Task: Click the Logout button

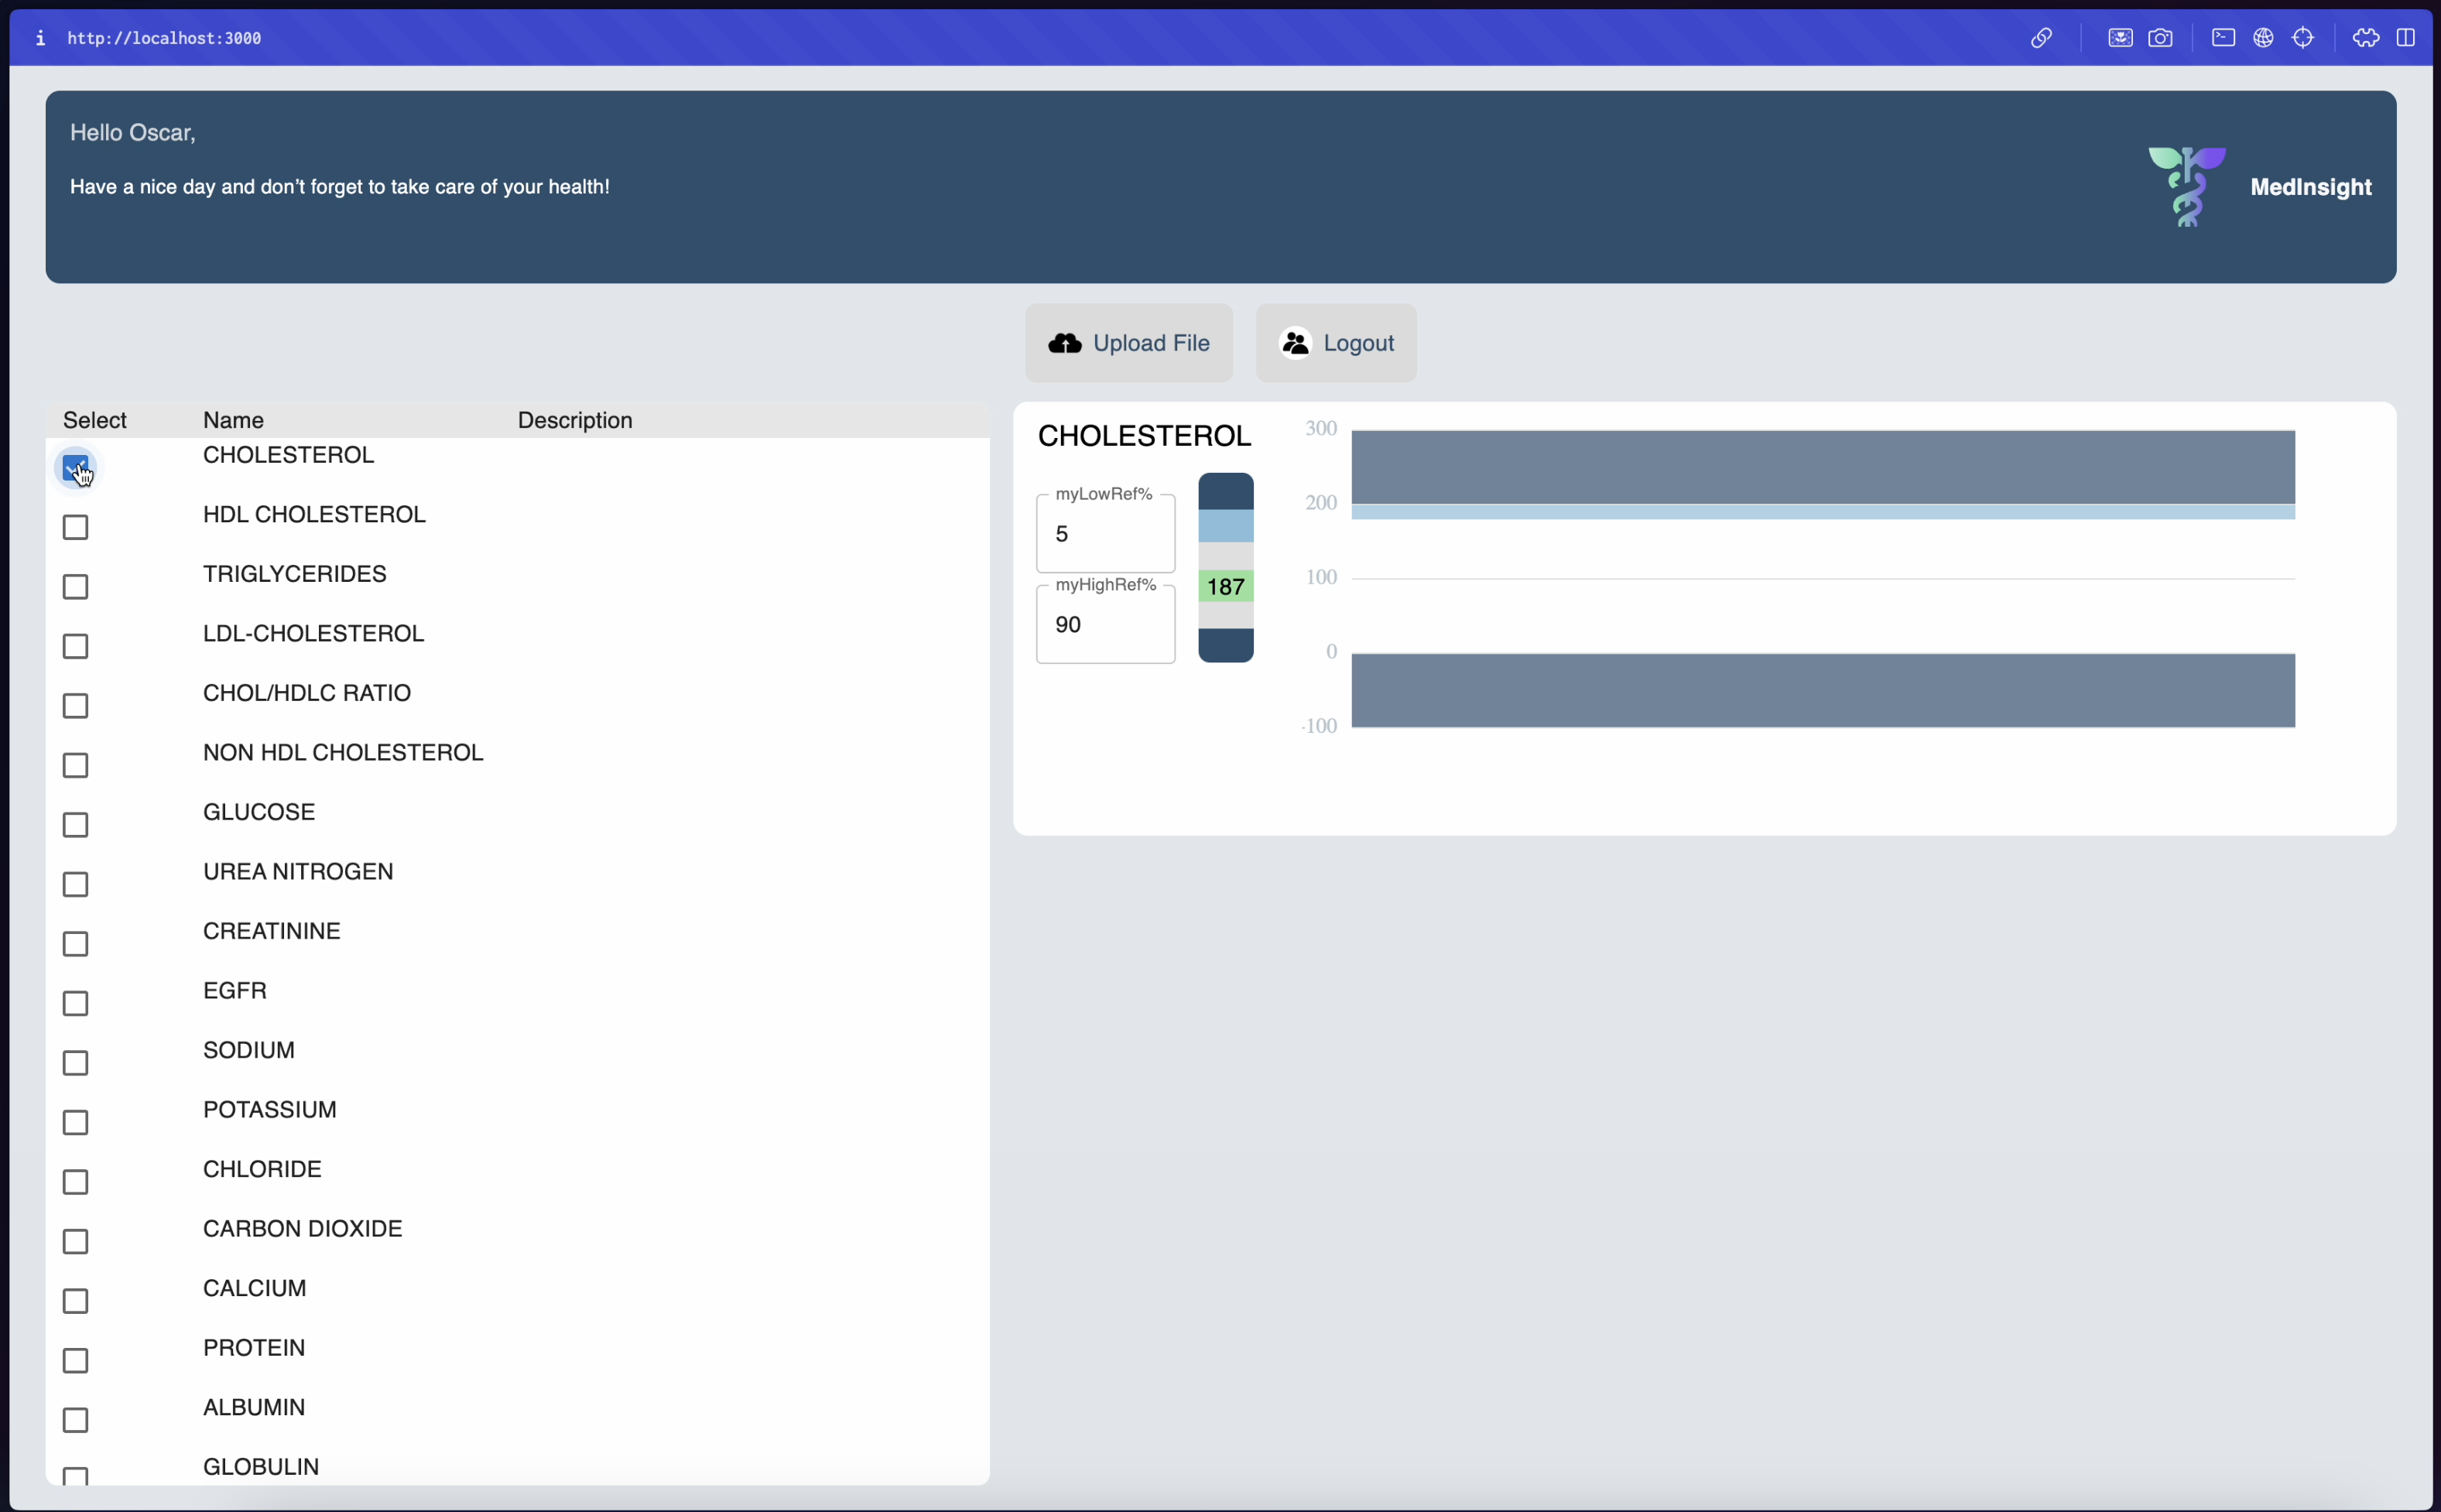Action: [x=1335, y=343]
